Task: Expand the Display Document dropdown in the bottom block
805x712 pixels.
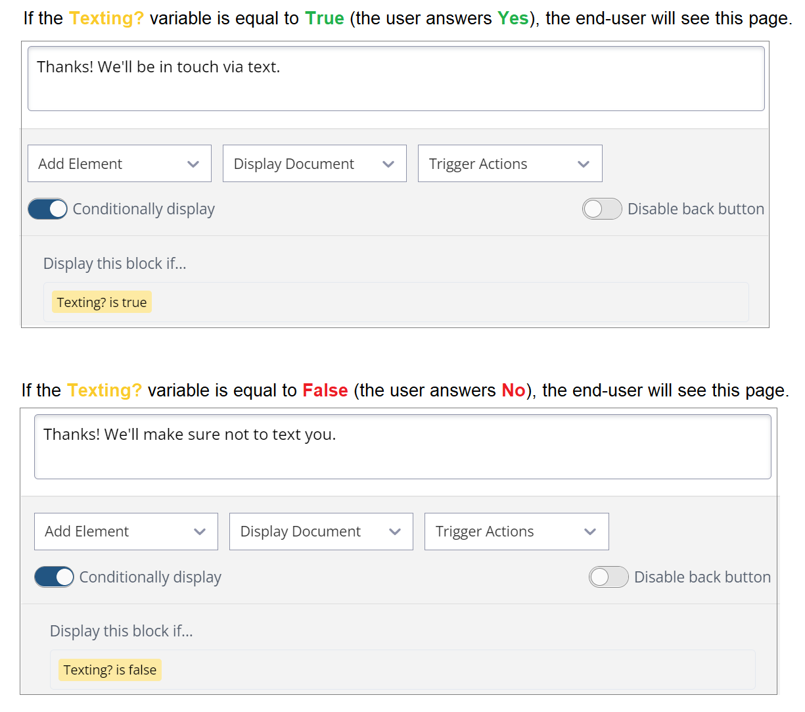Action: [x=321, y=531]
